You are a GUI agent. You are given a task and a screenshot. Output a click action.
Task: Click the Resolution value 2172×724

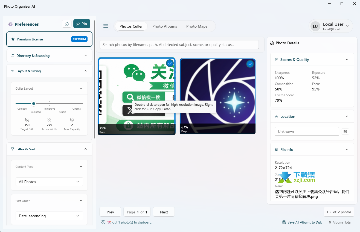pyautogui.click(x=283, y=168)
